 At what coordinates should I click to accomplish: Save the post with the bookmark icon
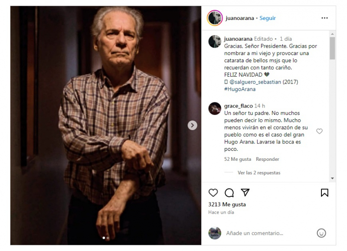tap(324, 192)
